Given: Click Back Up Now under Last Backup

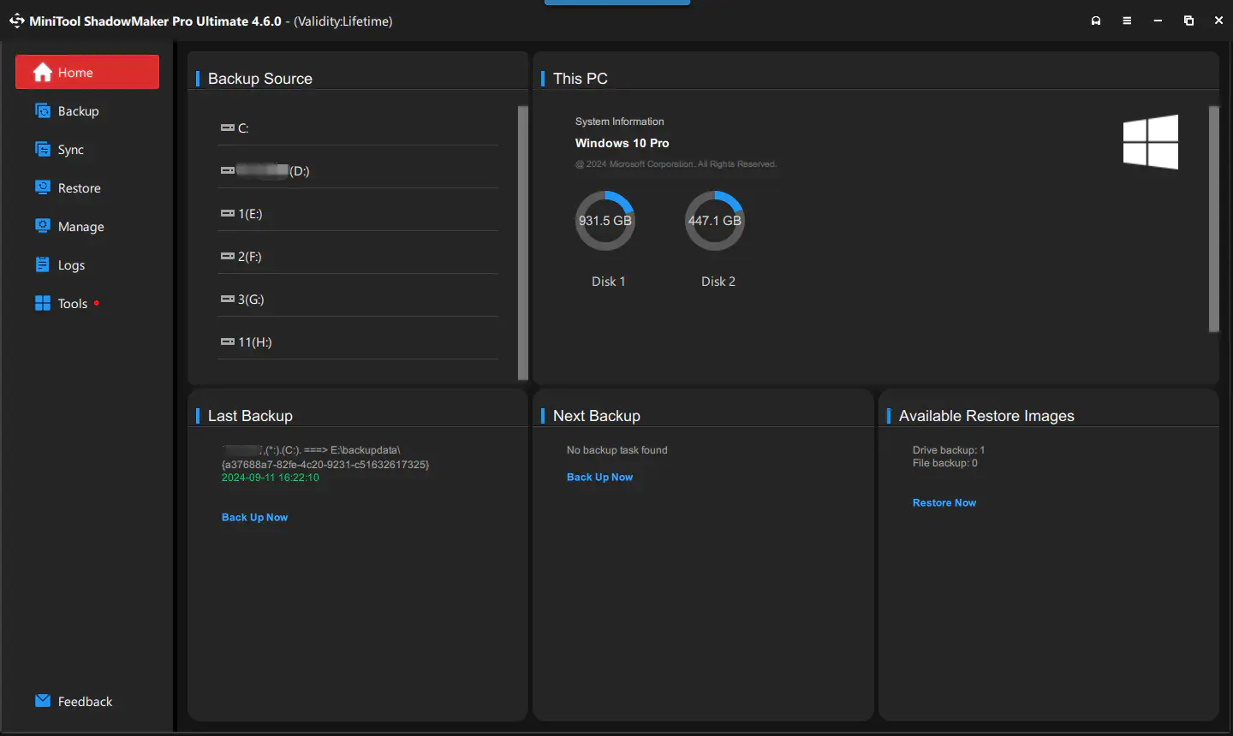Looking at the screenshot, I should coord(254,517).
